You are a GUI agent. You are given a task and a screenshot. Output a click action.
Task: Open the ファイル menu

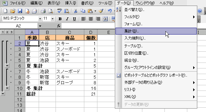tap(17, 3)
